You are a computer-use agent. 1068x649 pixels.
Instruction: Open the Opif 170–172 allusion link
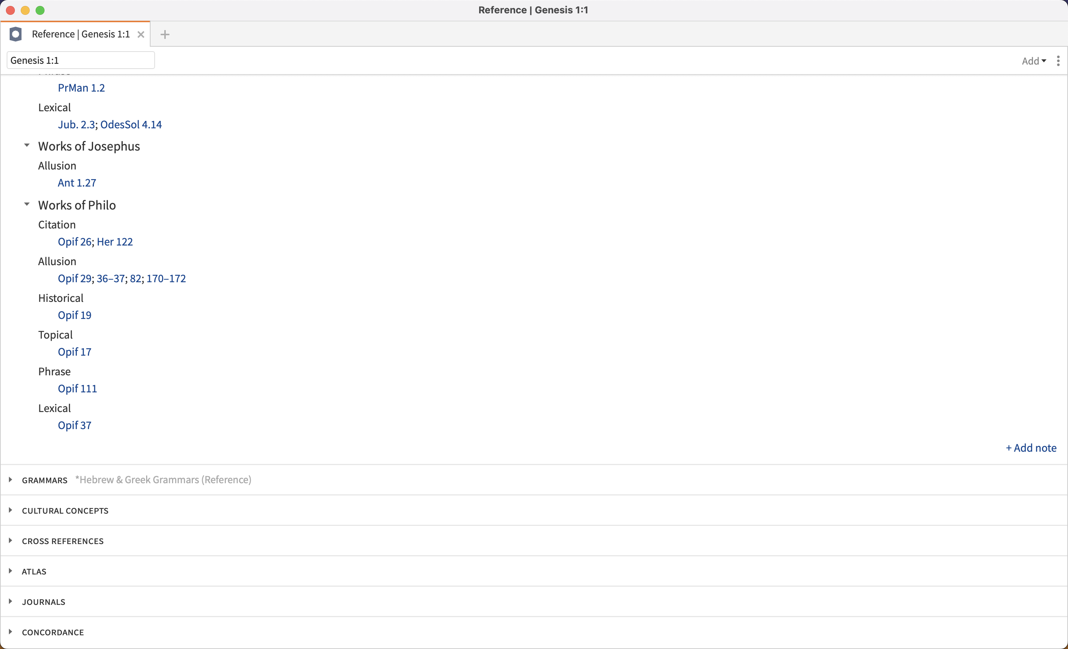tap(166, 279)
